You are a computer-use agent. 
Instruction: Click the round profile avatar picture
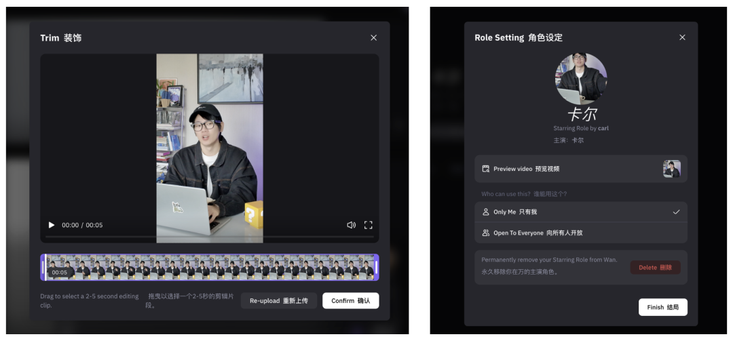tap(581, 79)
